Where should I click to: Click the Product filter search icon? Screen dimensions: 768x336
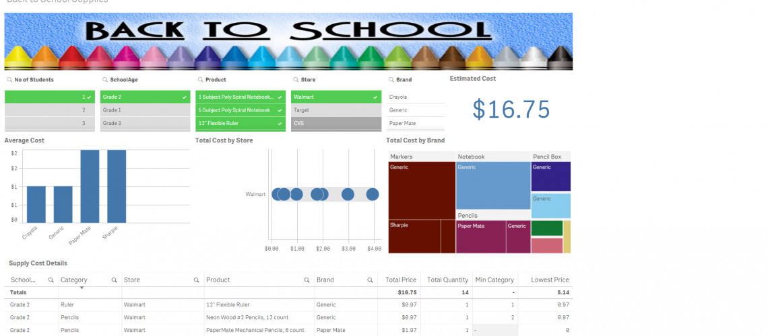click(x=200, y=79)
